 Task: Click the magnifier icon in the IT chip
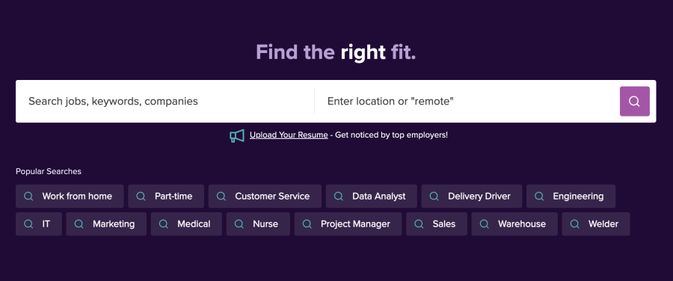pyautogui.click(x=28, y=224)
